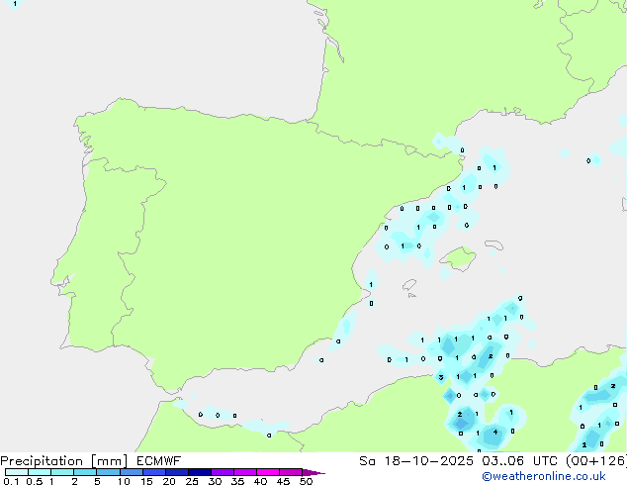The height and width of the screenshot is (485, 627).
Task: Click the 30–35 mm legend swatch
Action: [x=222, y=472]
